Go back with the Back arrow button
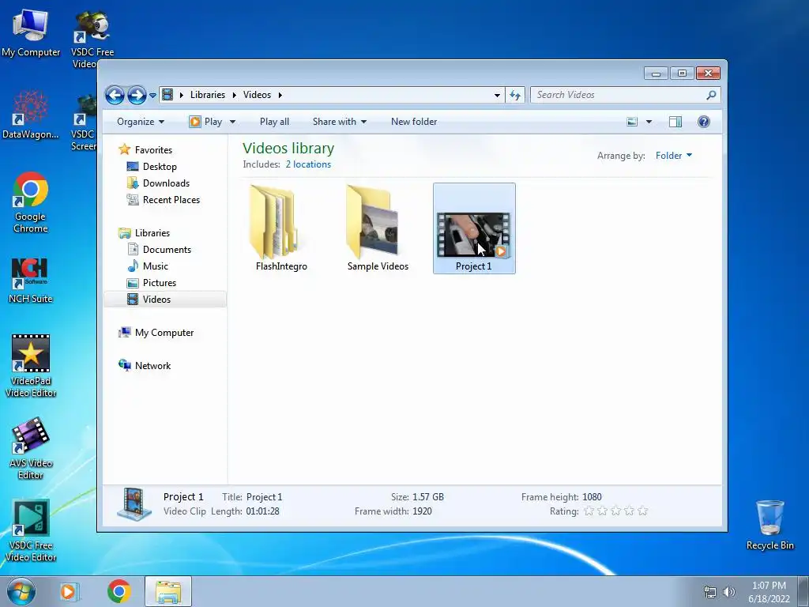Image resolution: width=809 pixels, height=607 pixels. click(x=115, y=95)
